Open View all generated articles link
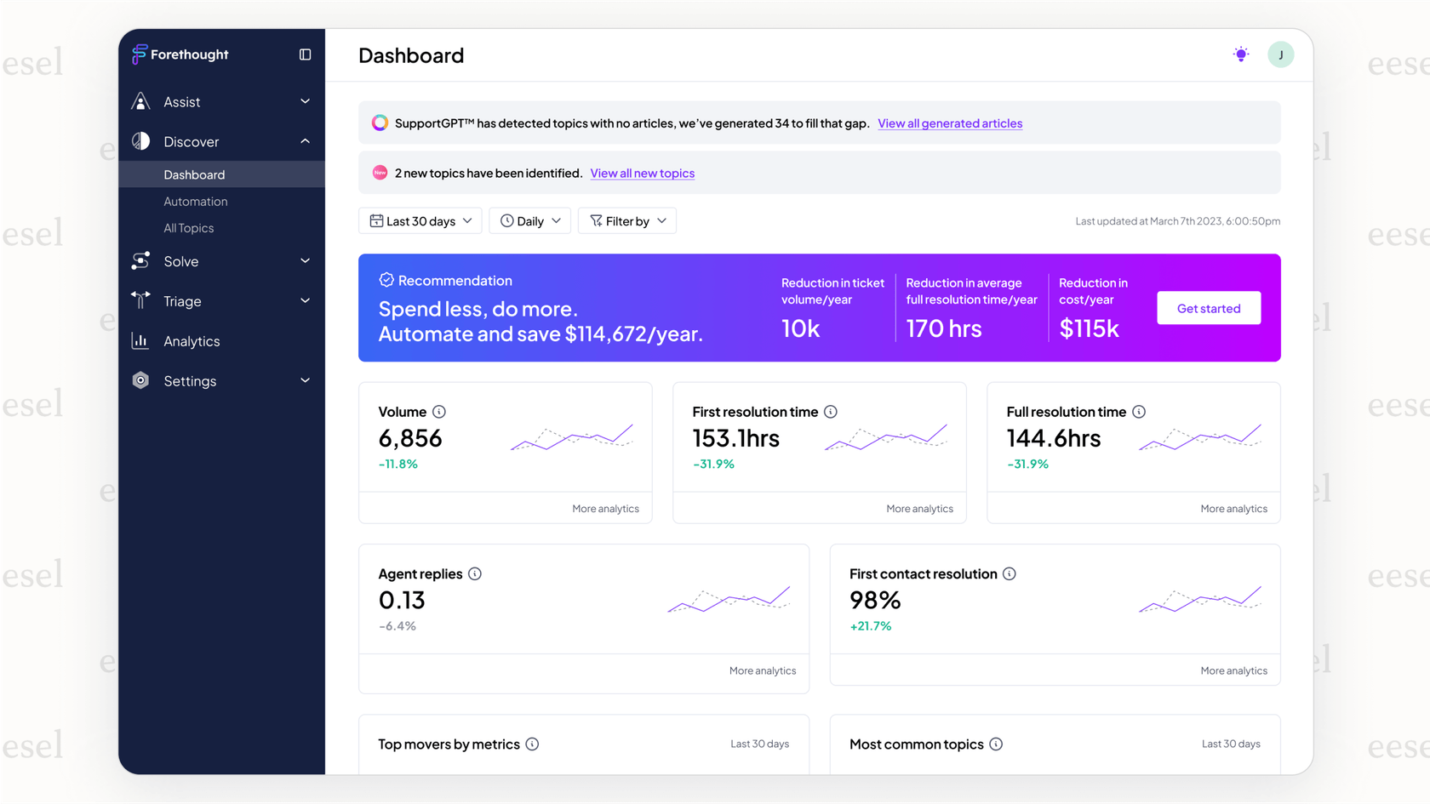Viewport: 1430px width, 804px height. 950,123
